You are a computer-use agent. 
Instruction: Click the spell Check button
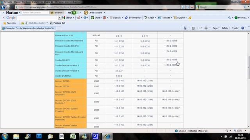coord(150,17)
